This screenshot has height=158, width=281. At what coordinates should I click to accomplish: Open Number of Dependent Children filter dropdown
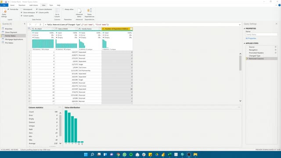[x=131, y=29]
